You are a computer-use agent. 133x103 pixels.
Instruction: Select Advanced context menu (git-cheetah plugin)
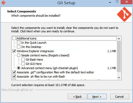click(x=19, y=68)
